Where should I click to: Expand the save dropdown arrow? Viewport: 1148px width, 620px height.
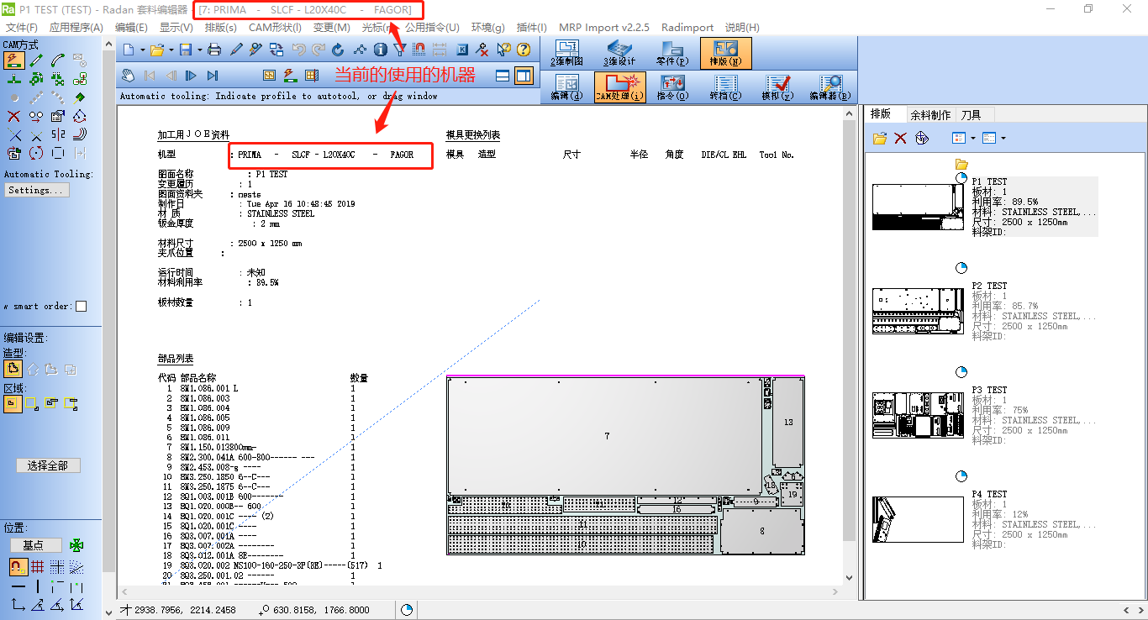pyautogui.click(x=199, y=50)
